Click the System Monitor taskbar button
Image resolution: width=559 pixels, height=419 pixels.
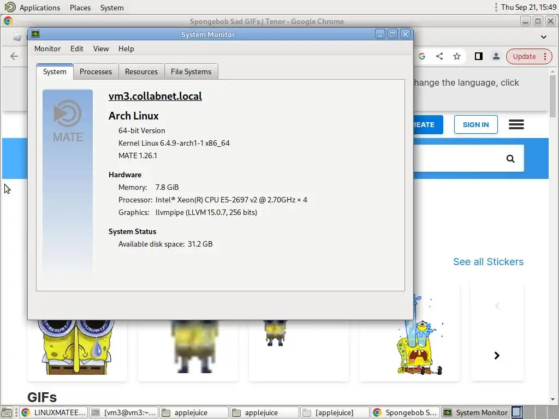click(x=476, y=412)
